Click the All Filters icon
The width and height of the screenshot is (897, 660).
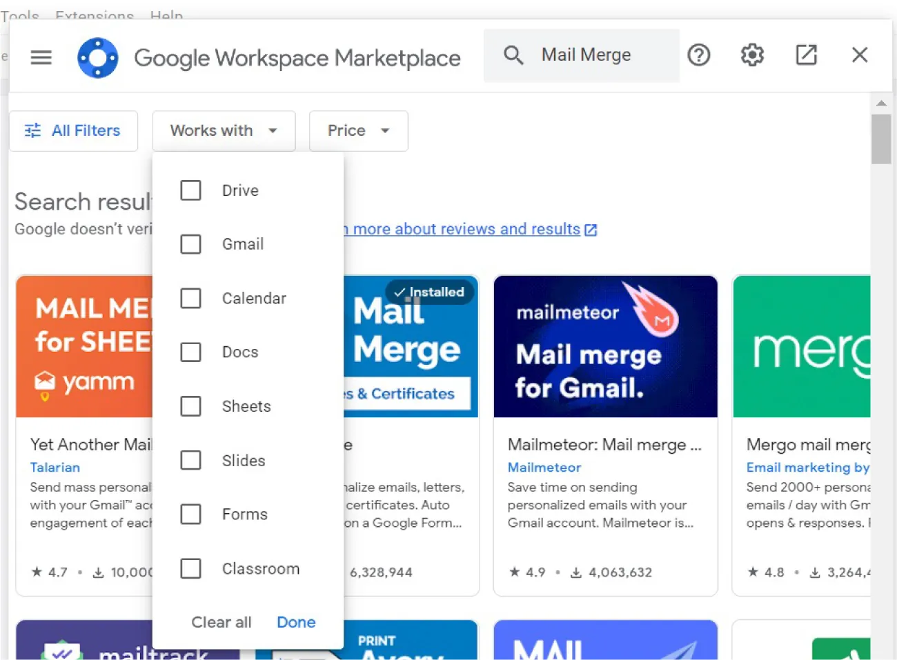32,130
